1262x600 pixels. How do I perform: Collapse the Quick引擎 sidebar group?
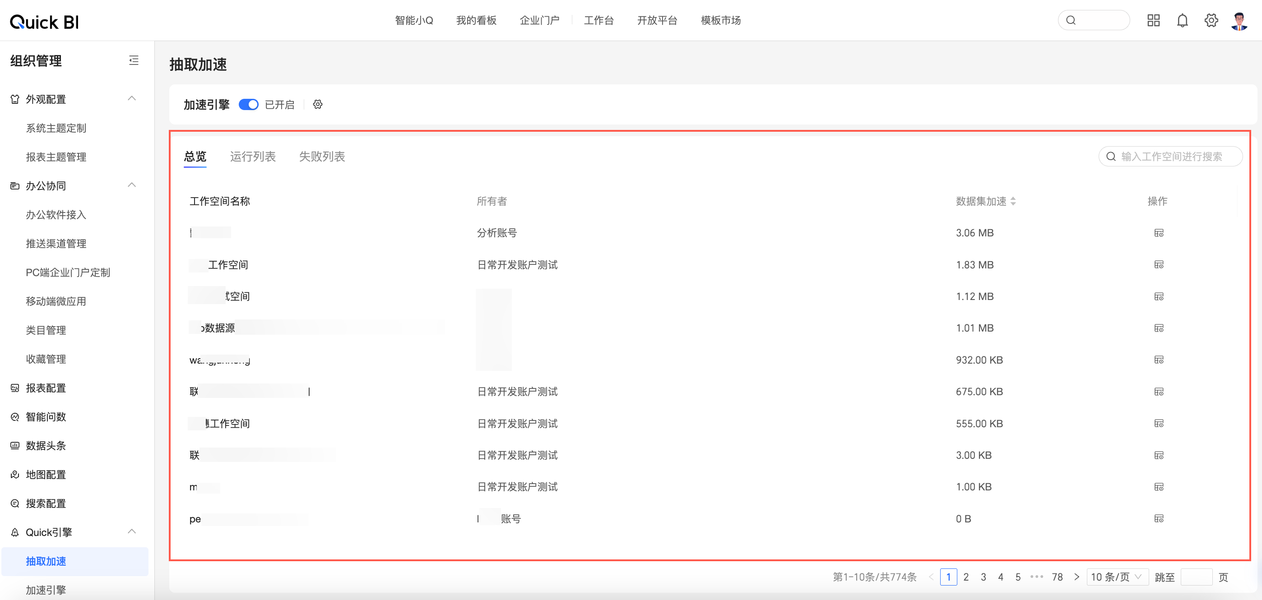pyautogui.click(x=131, y=532)
